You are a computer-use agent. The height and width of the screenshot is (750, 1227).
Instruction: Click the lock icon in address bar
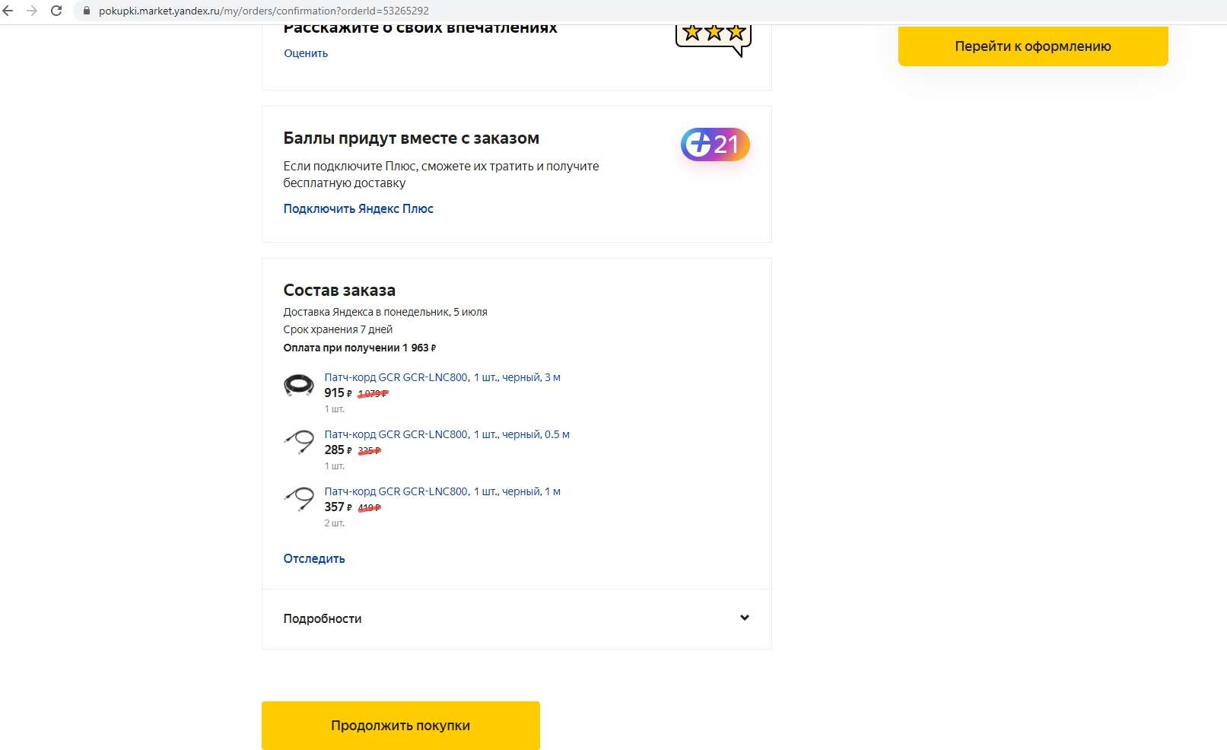[86, 11]
